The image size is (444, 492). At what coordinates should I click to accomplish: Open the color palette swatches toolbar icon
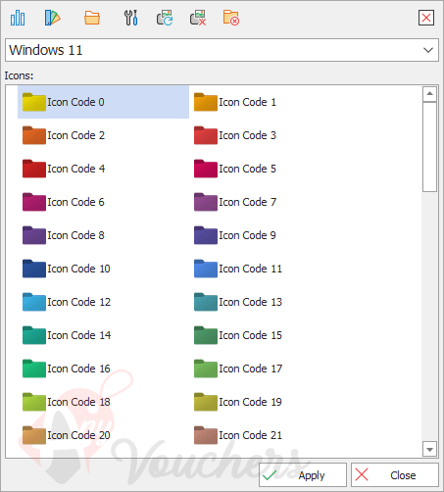point(52,18)
